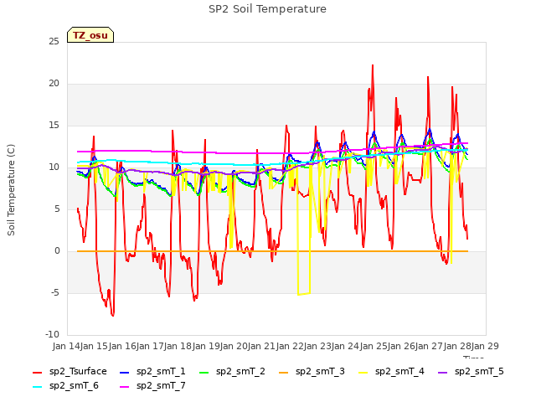Click the yellow smT_4 dip near -5 on Jan 22
Image resolution: width=536 pixels, height=402 pixels.
click(304, 294)
